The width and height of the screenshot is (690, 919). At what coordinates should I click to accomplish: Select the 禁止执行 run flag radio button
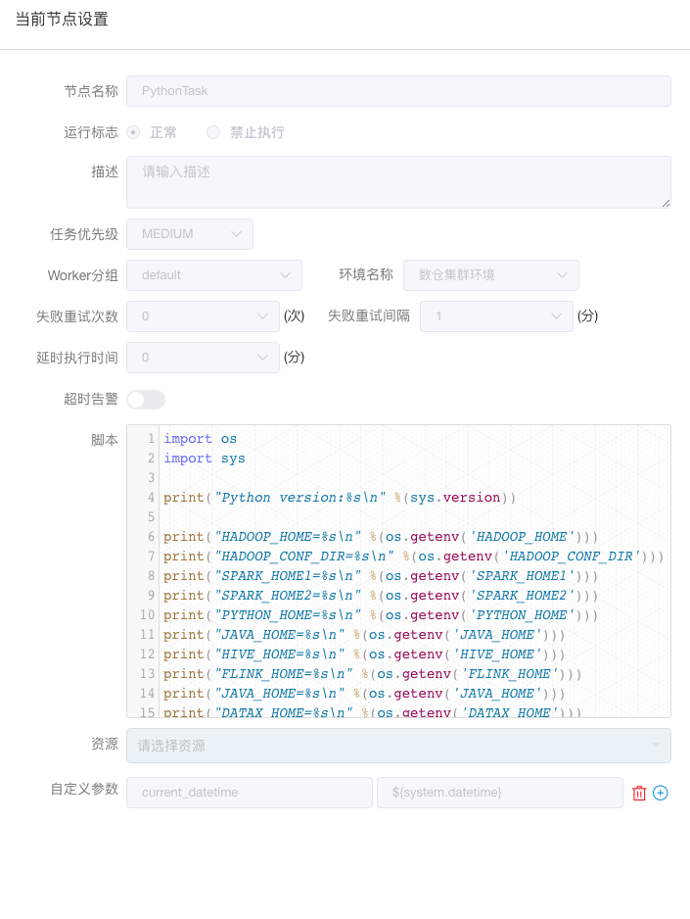(213, 132)
